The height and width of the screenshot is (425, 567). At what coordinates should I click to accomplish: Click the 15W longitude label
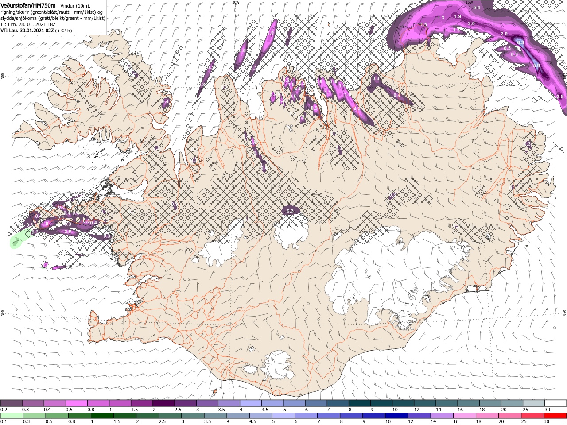tap(470, 2)
